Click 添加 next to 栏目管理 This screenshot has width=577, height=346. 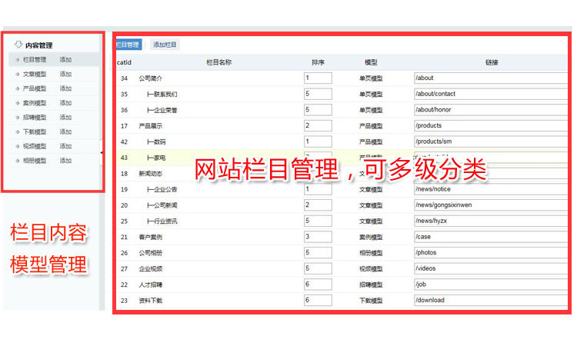pos(65,59)
